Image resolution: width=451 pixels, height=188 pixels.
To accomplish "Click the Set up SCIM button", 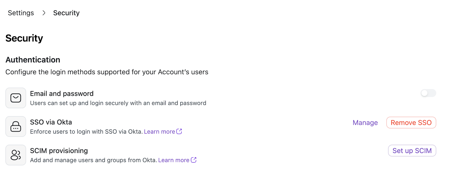I will [x=412, y=151].
